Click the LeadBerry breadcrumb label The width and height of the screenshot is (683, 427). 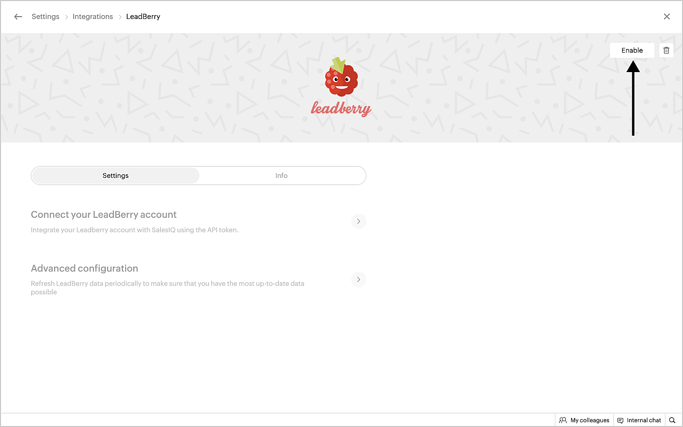pos(143,17)
